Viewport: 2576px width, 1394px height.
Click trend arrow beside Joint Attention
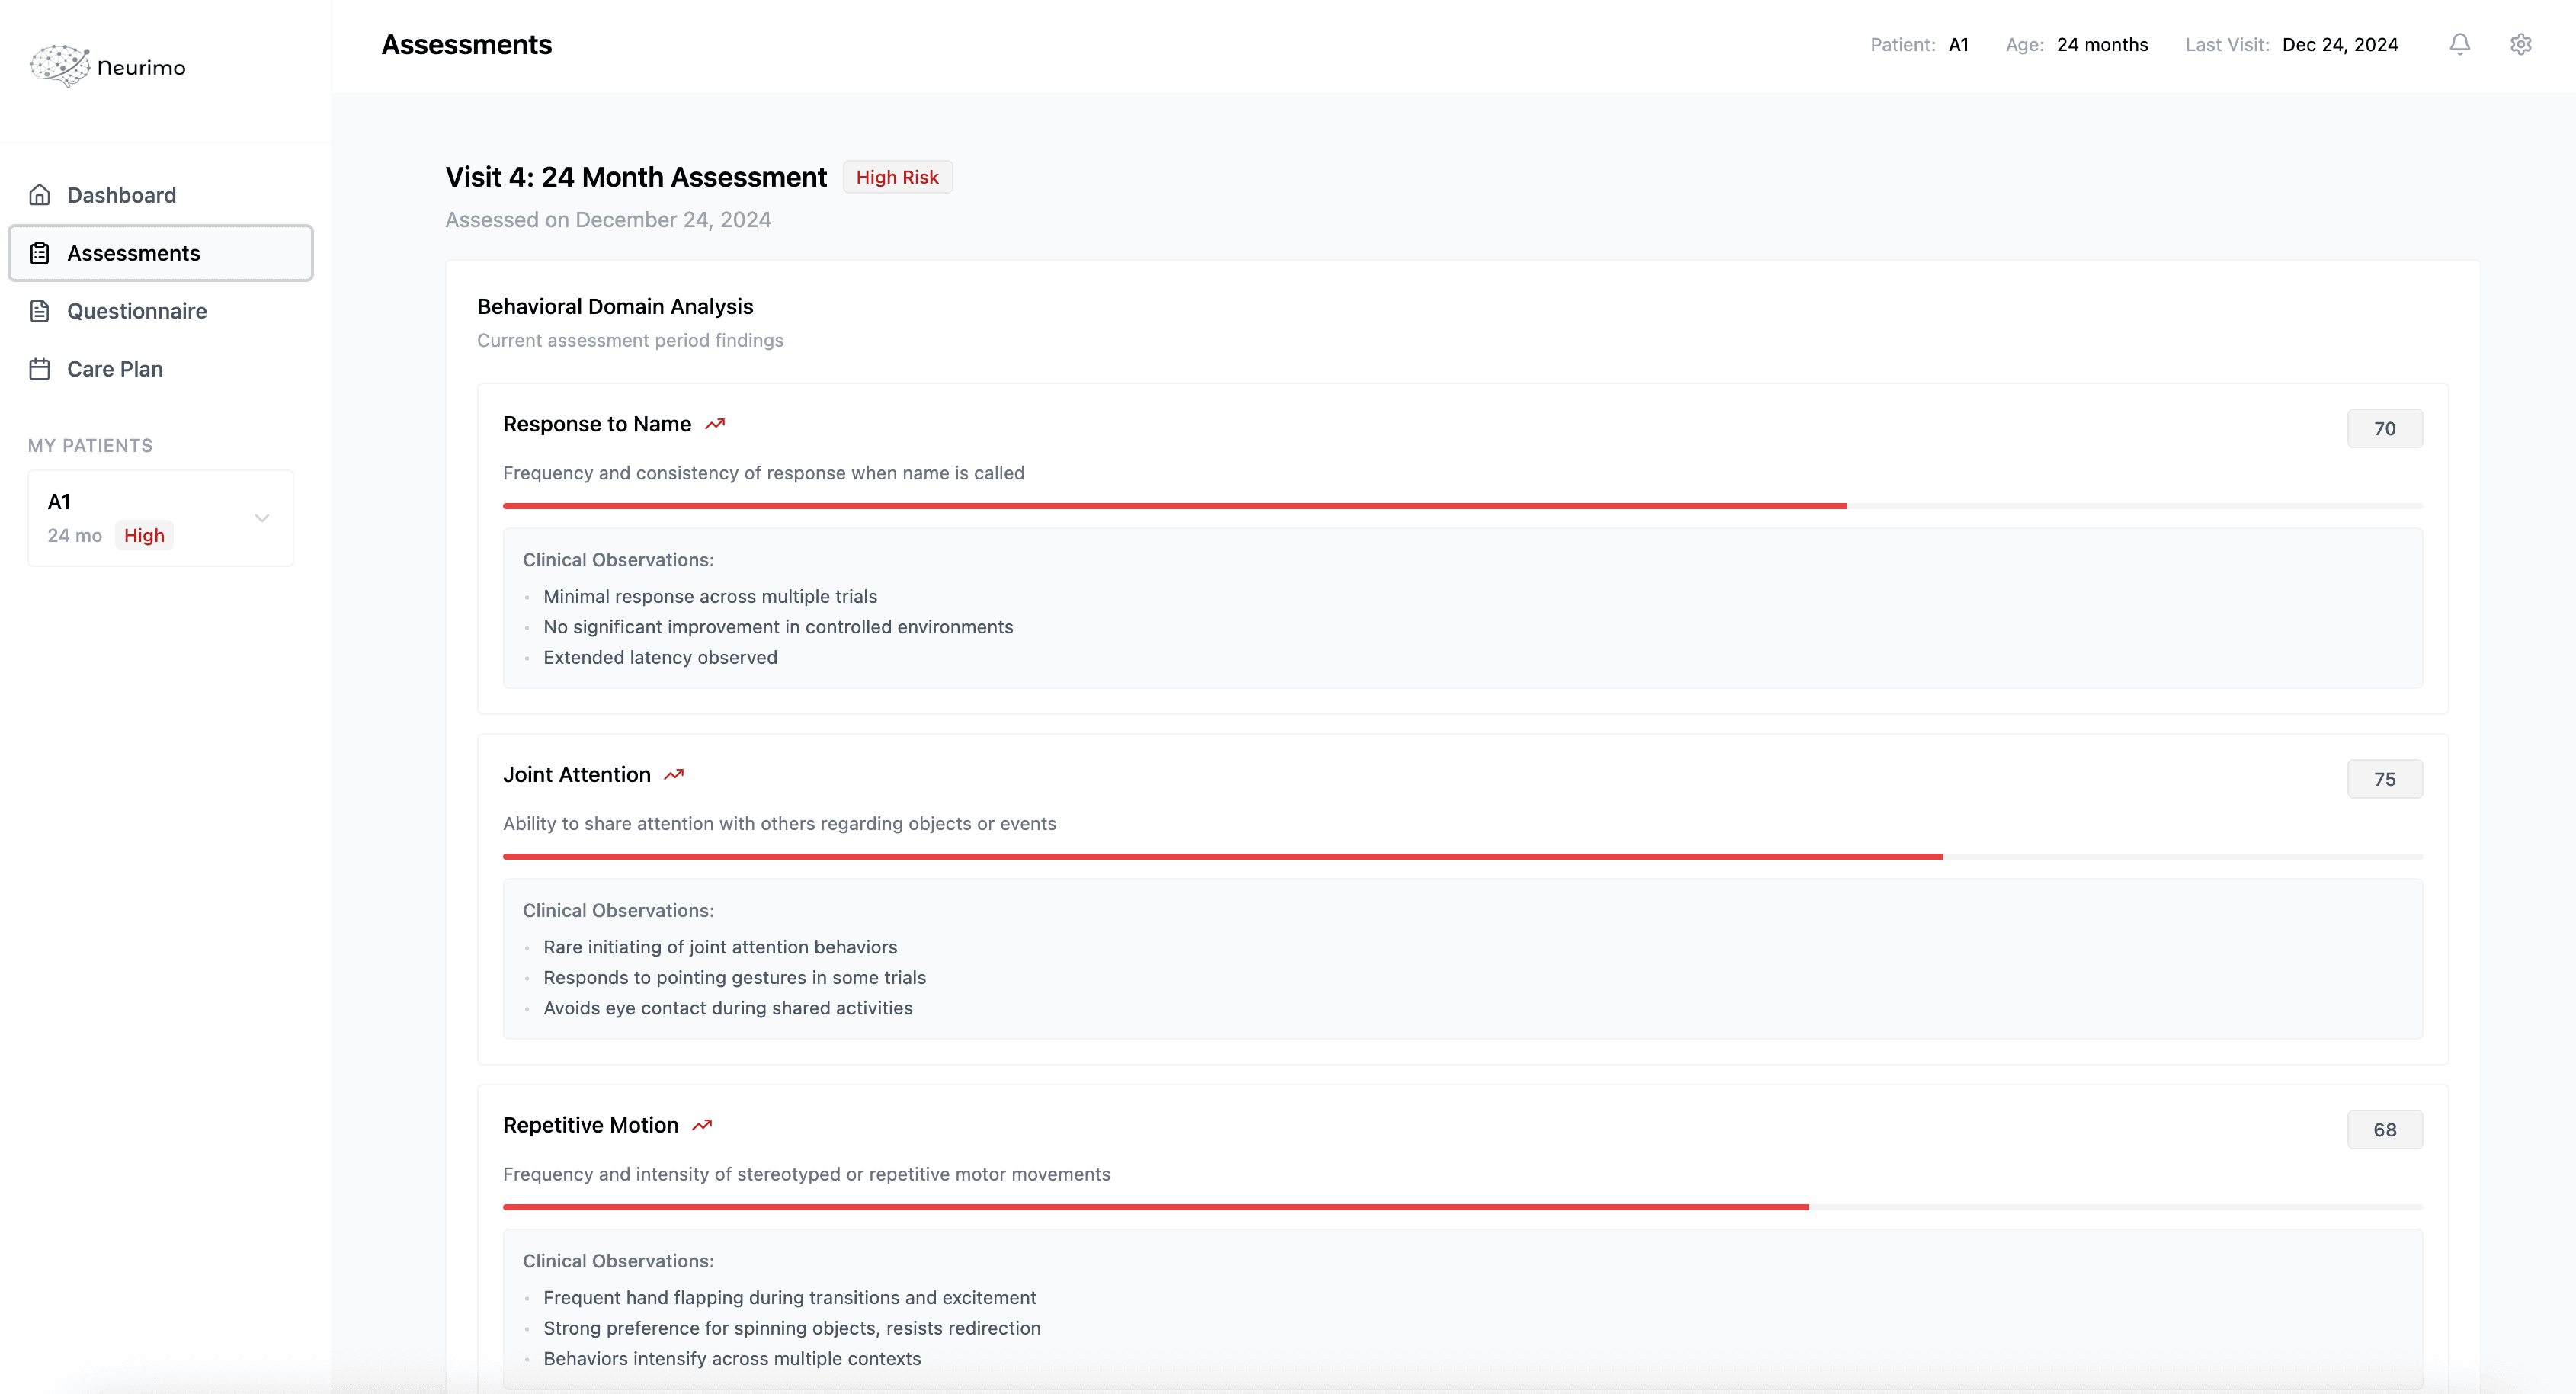coord(674,775)
